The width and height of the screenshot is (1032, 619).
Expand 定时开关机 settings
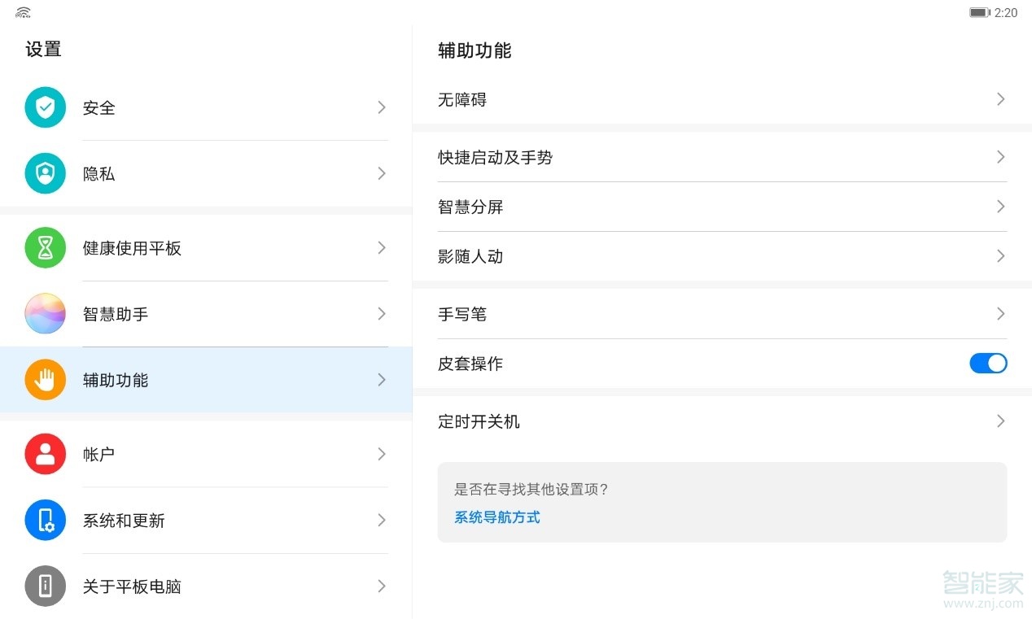(719, 421)
